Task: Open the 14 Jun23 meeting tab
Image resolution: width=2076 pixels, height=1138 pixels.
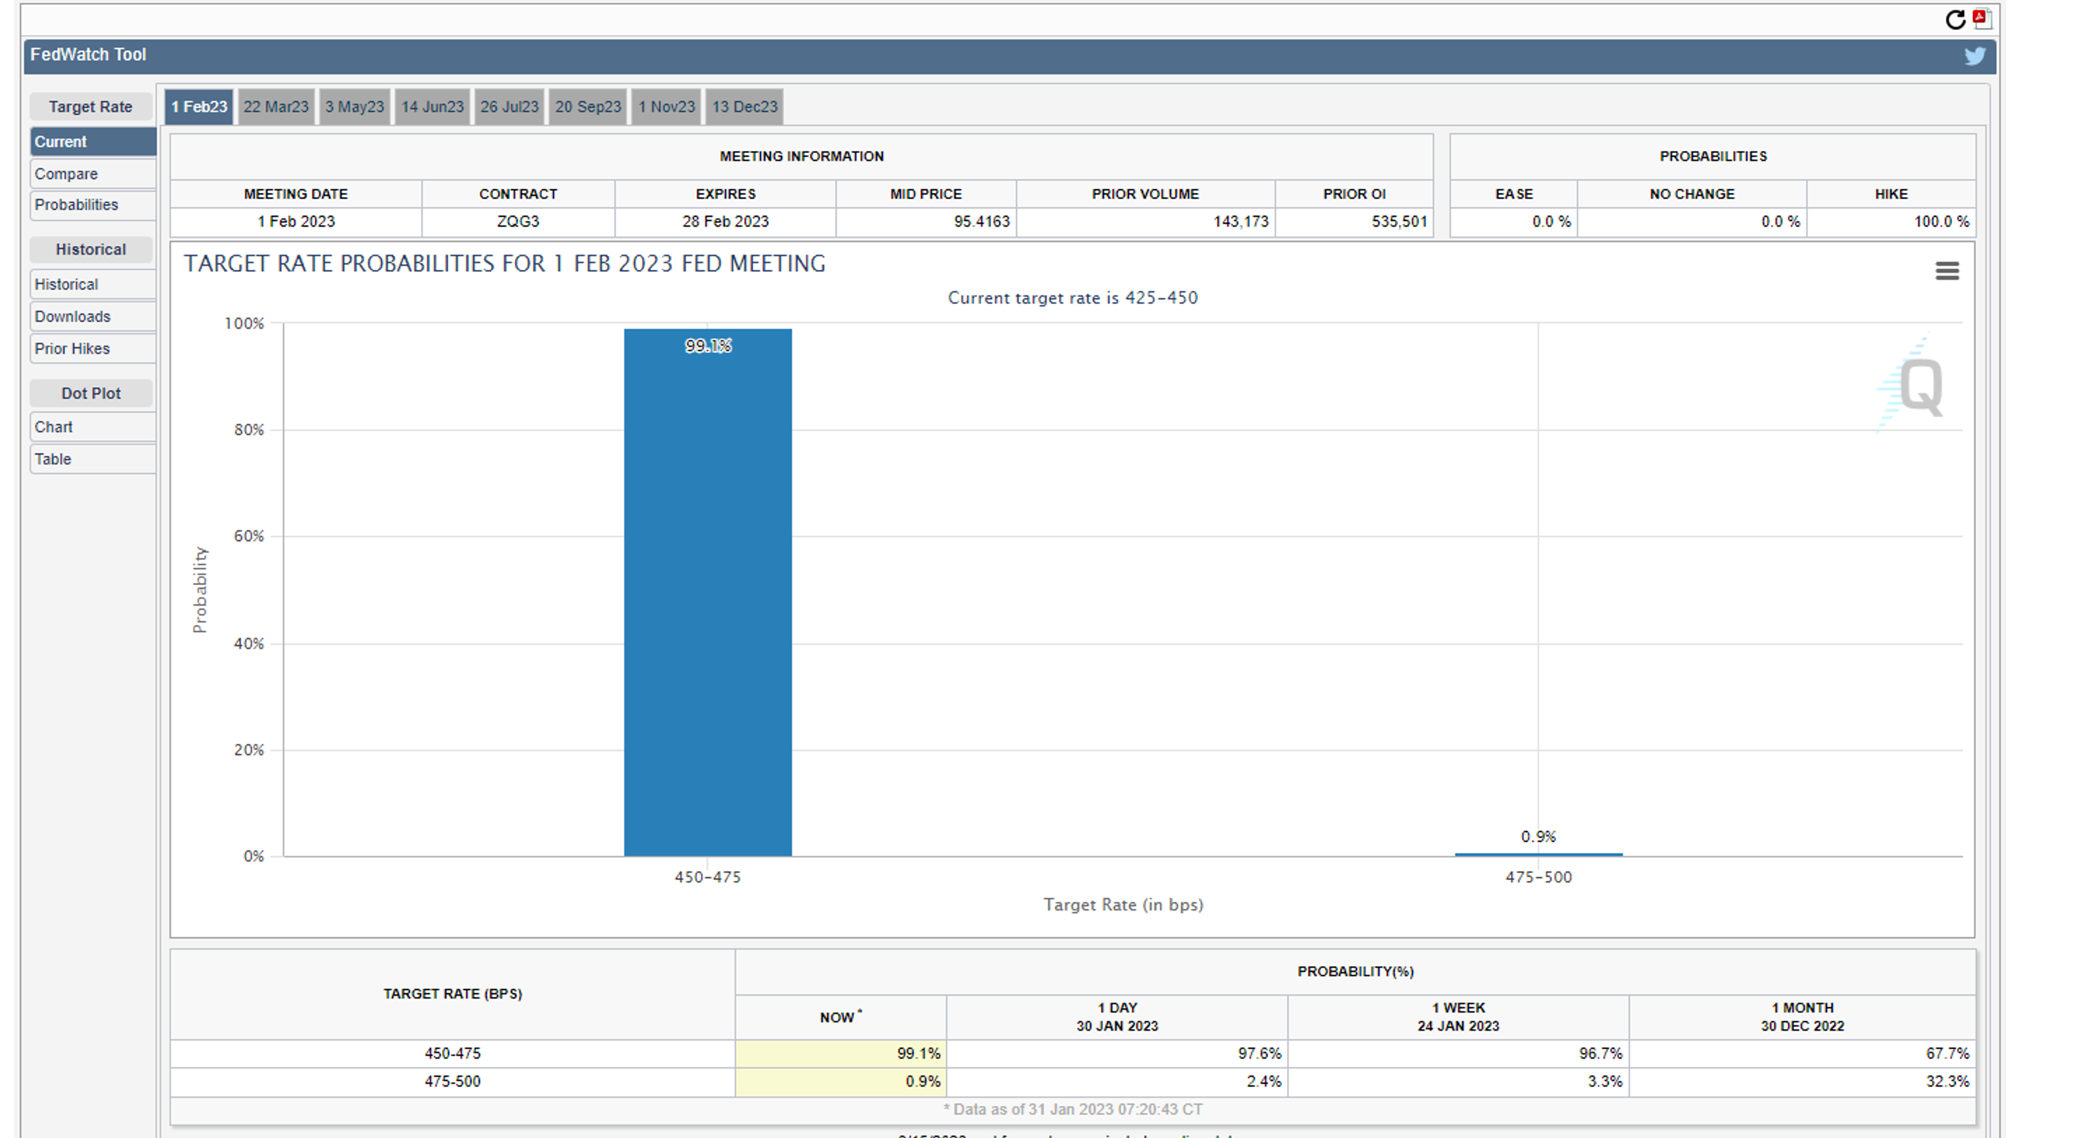Action: point(432,106)
